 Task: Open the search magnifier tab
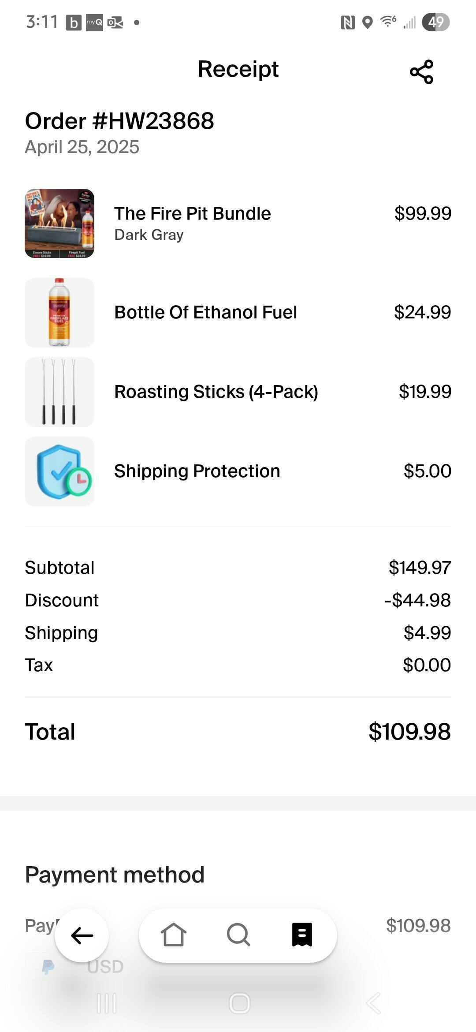[x=238, y=935]
